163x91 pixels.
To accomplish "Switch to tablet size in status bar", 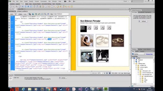I will (x=107, y=73).
